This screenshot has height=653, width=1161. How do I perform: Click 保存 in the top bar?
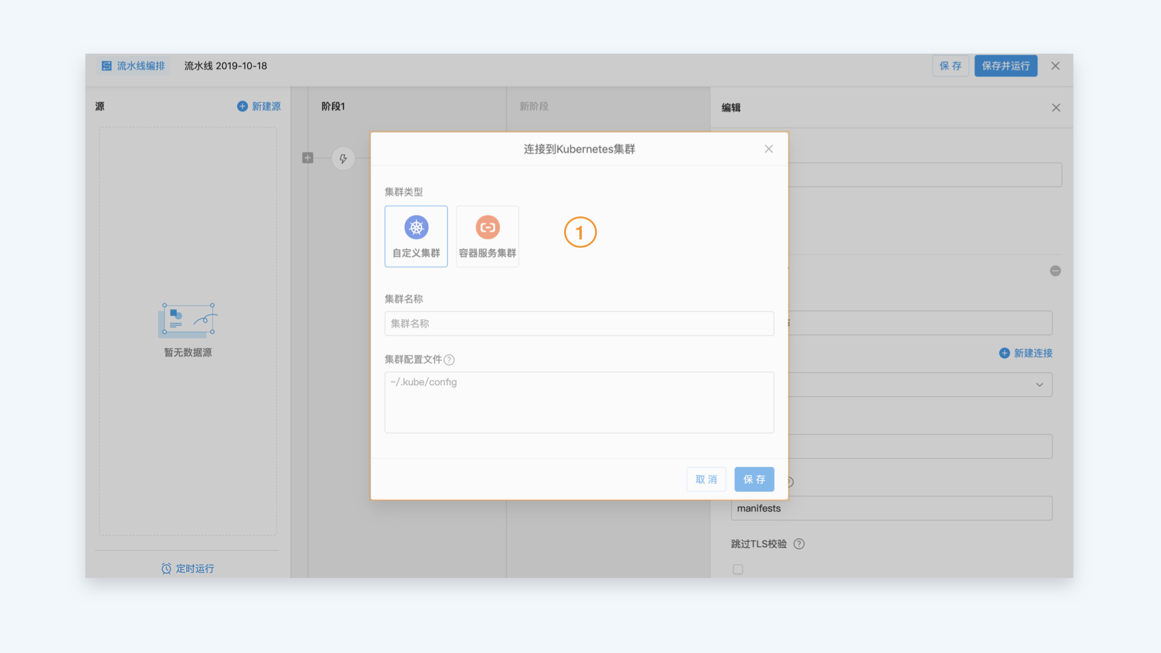(x=951, y=66)
